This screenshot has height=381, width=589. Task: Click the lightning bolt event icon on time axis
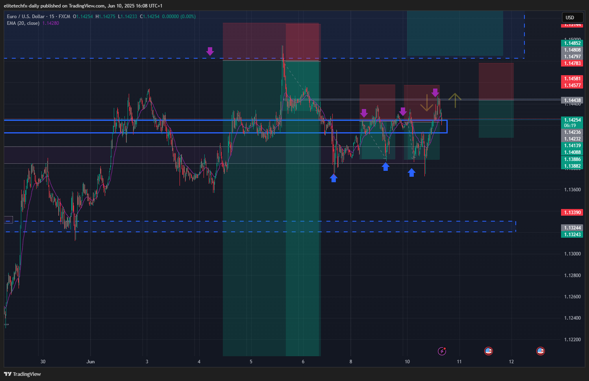click(x=442, y=351)
